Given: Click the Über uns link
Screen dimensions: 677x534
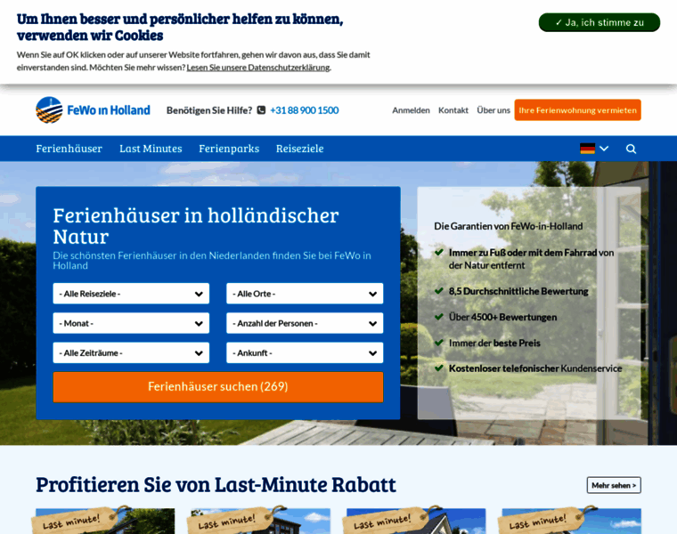Looking at the screenshot, I should point(493,110).
